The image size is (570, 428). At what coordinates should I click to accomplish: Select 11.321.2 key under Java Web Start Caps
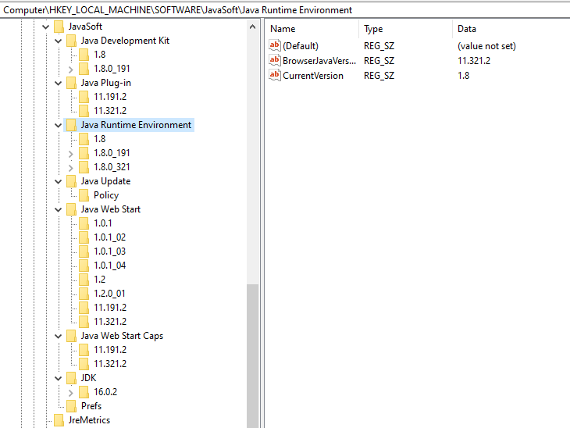coord(110,364)
